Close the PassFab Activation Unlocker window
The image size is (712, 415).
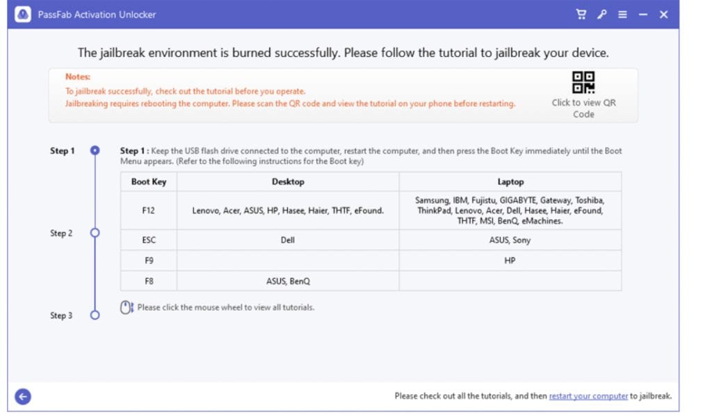(663, 15)
